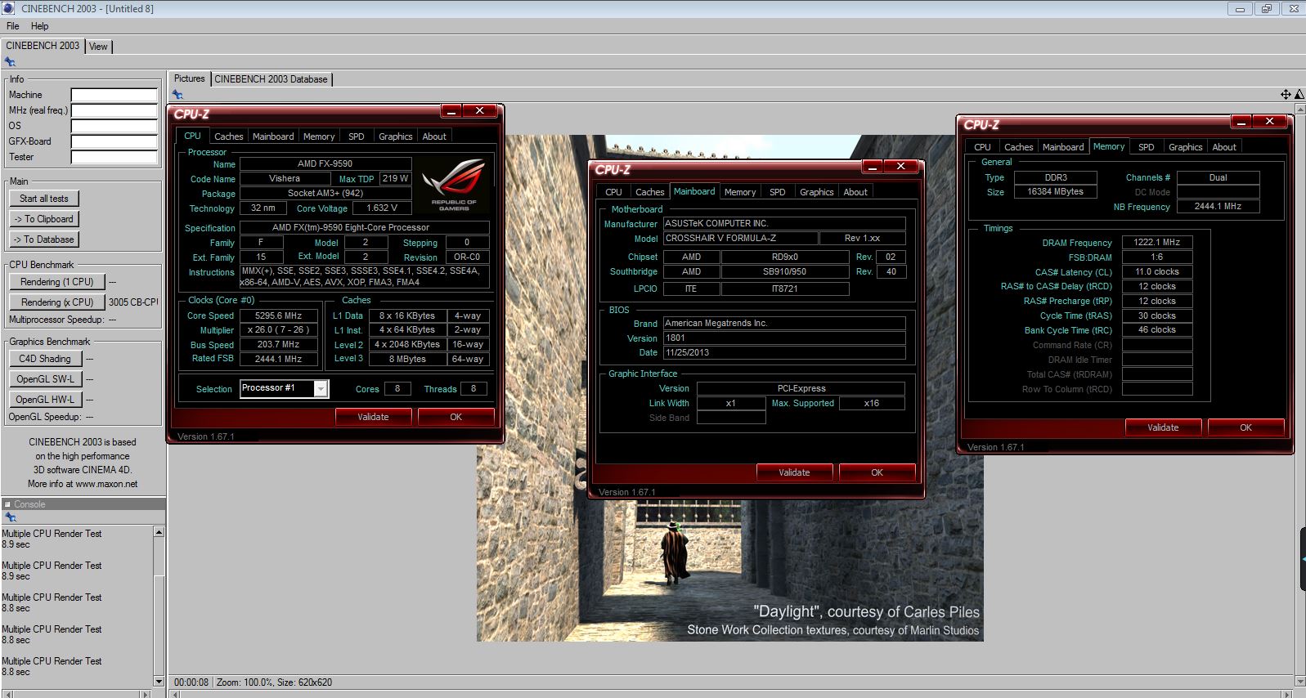Open Graphics tab in Memory window
This screenshot has width=1306, height=698.
coord(1186,147)
